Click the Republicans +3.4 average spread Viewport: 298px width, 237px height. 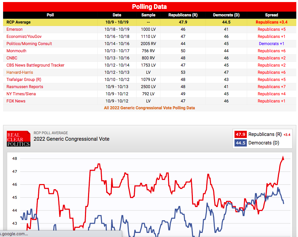tap(272, 22)
